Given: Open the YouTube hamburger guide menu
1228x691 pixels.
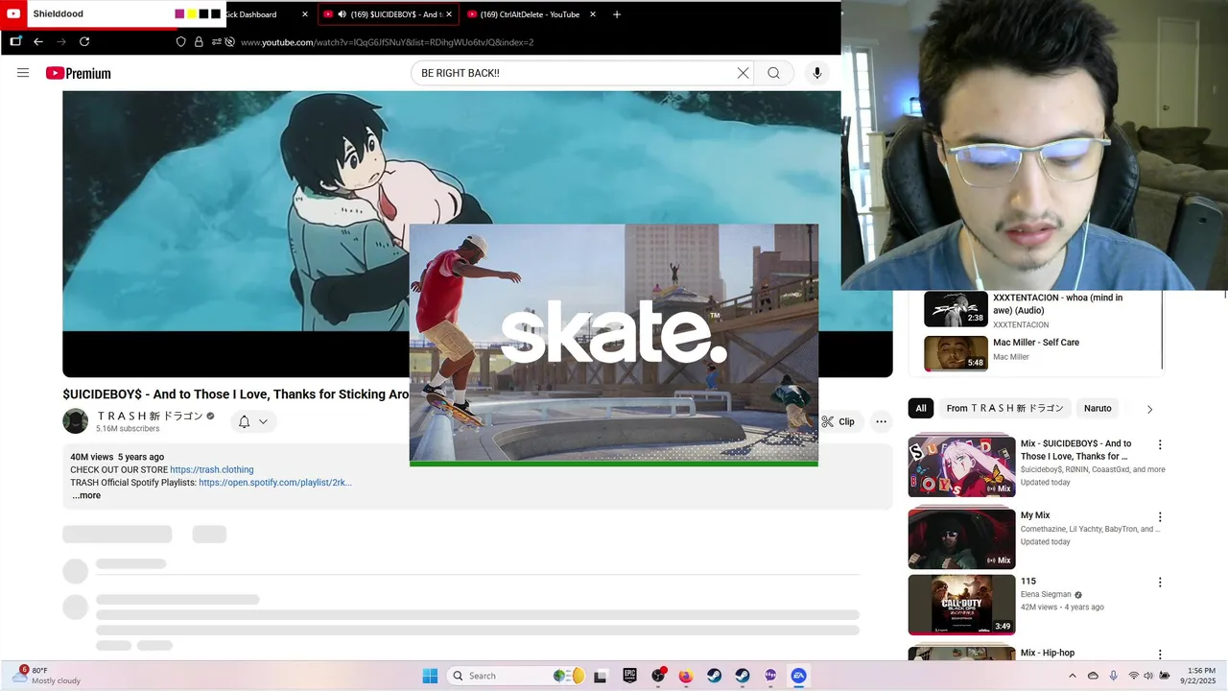Looking at the screenshot, I should tap(23, 73).
